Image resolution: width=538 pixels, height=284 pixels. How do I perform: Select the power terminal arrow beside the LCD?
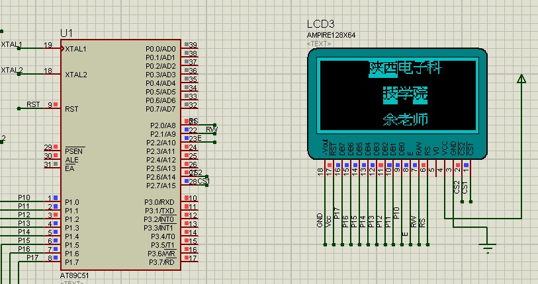521,79
